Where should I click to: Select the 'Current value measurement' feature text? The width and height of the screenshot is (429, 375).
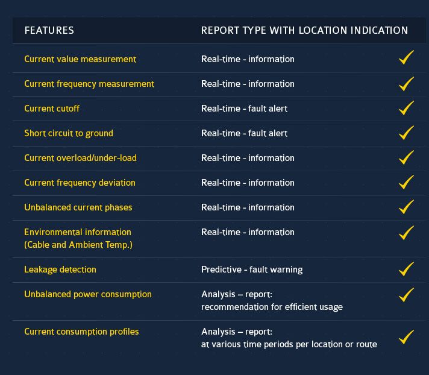pyautogui.click(x=80, y=59)
